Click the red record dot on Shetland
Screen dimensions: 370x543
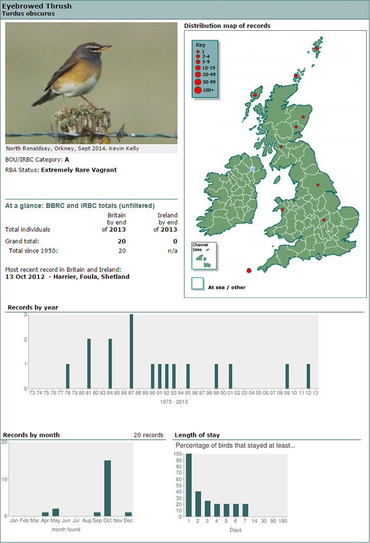click(x=317, y=48)
